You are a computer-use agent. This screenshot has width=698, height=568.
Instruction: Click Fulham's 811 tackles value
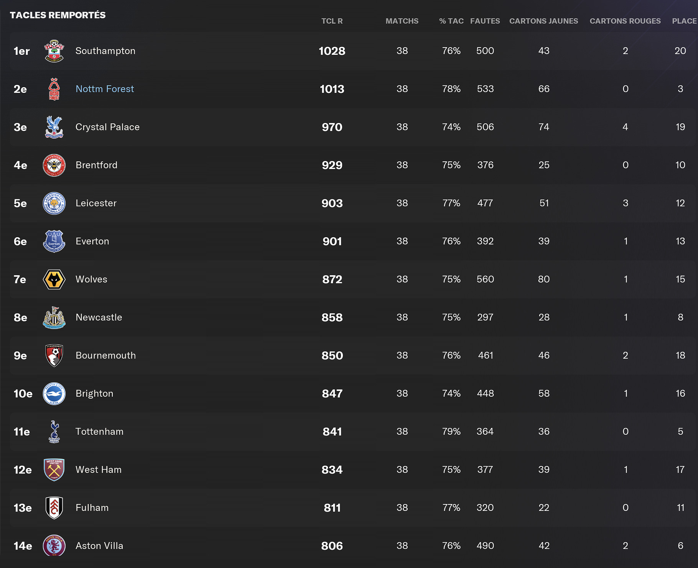pyautogui.click(x=332, y=508)
